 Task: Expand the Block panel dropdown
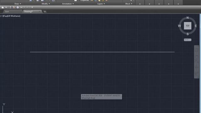(x=129, y=4)
